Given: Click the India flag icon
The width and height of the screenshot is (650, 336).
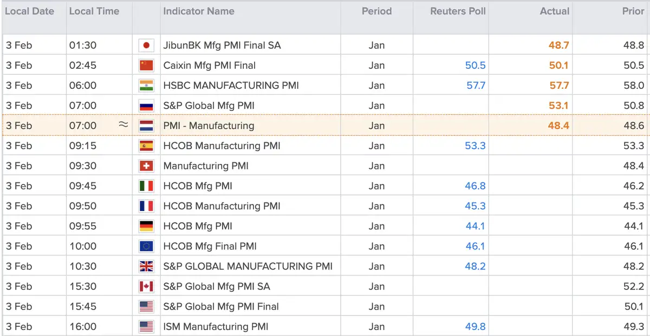Looking at the screenshot, I should coord(146,85).
